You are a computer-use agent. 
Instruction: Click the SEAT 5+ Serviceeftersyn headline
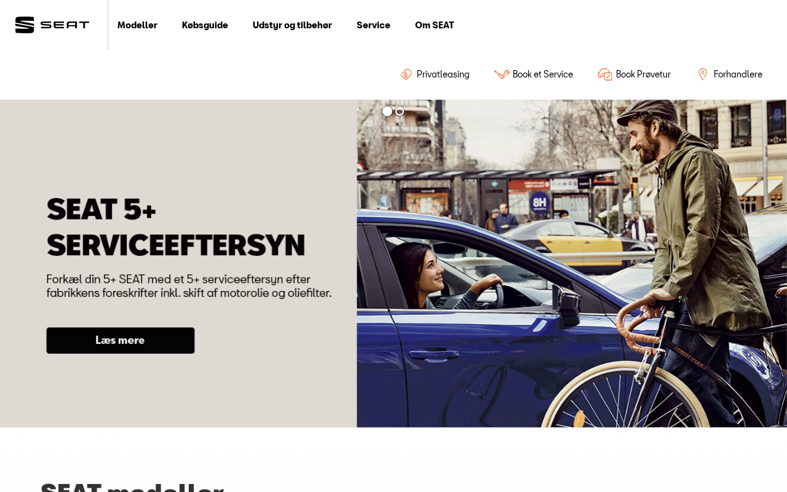coord(176,227)
